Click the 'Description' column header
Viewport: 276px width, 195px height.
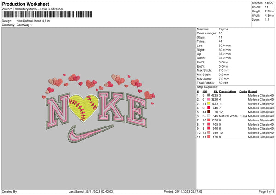click(227, 92)
